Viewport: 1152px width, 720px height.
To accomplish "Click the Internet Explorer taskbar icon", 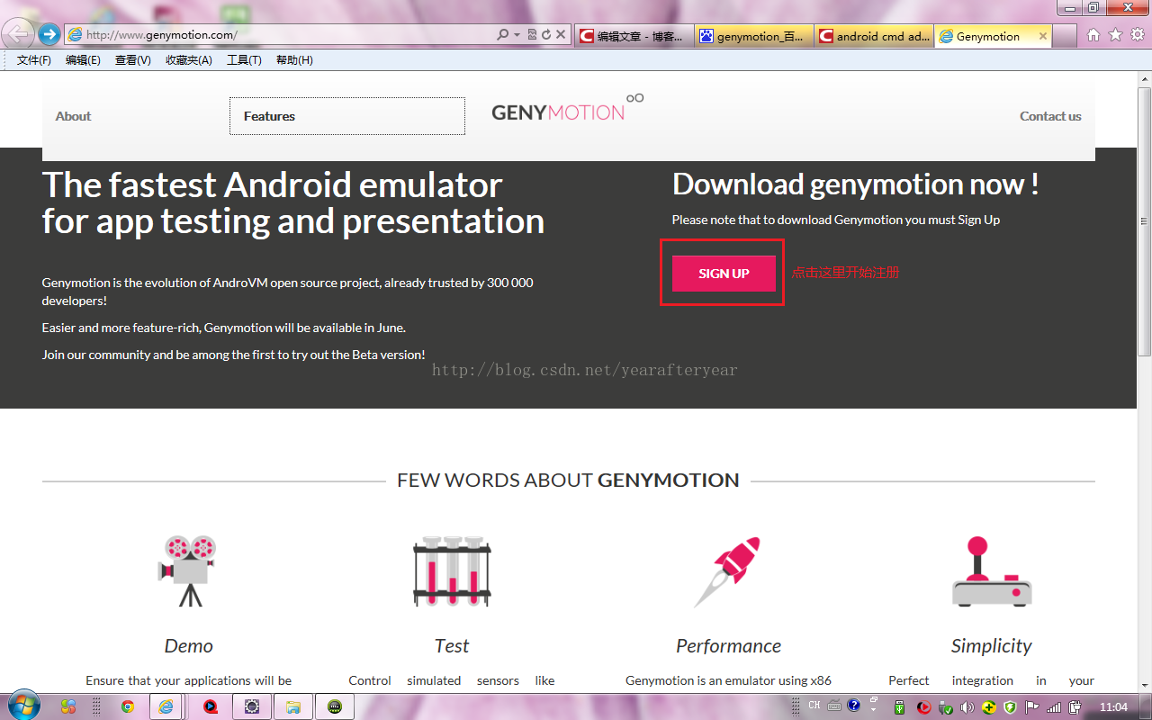I will click(166, 707).
